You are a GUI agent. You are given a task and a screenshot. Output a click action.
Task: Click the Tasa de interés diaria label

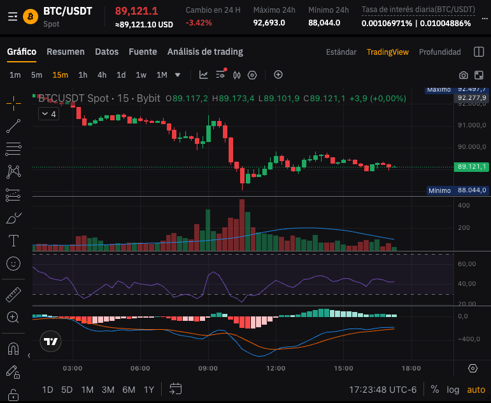[418, 10]
